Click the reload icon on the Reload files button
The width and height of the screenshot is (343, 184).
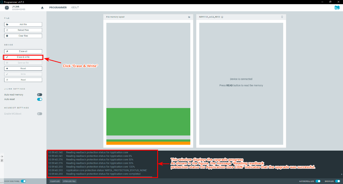point(7,30)
